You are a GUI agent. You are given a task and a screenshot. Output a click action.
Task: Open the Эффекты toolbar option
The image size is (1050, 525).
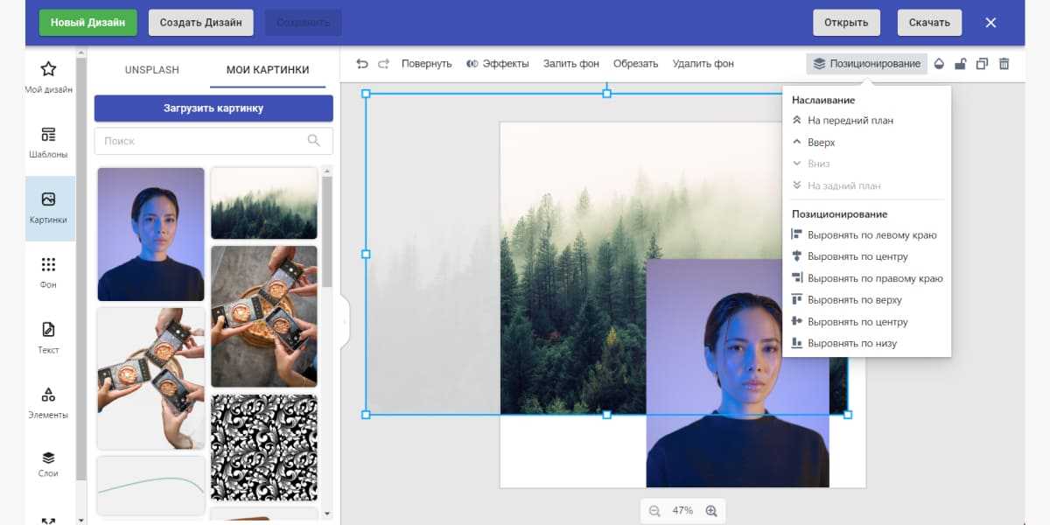[x=497, y=64]
